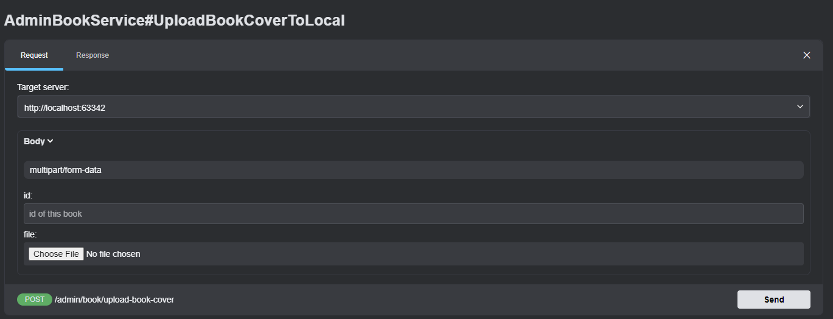Collapse Body section using its chevron icon
This screenshot has height=319, width=833.
click(x=51, y=141)
